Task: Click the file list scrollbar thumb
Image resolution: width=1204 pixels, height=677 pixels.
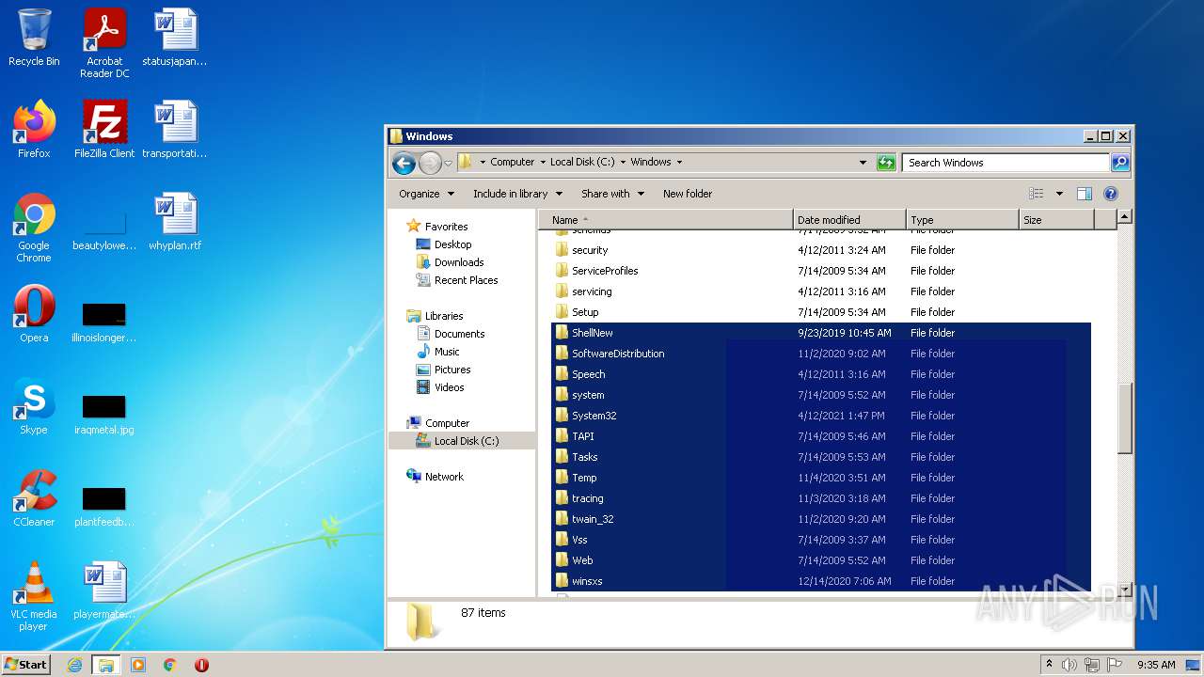Action: click(x=1125, y=419)
